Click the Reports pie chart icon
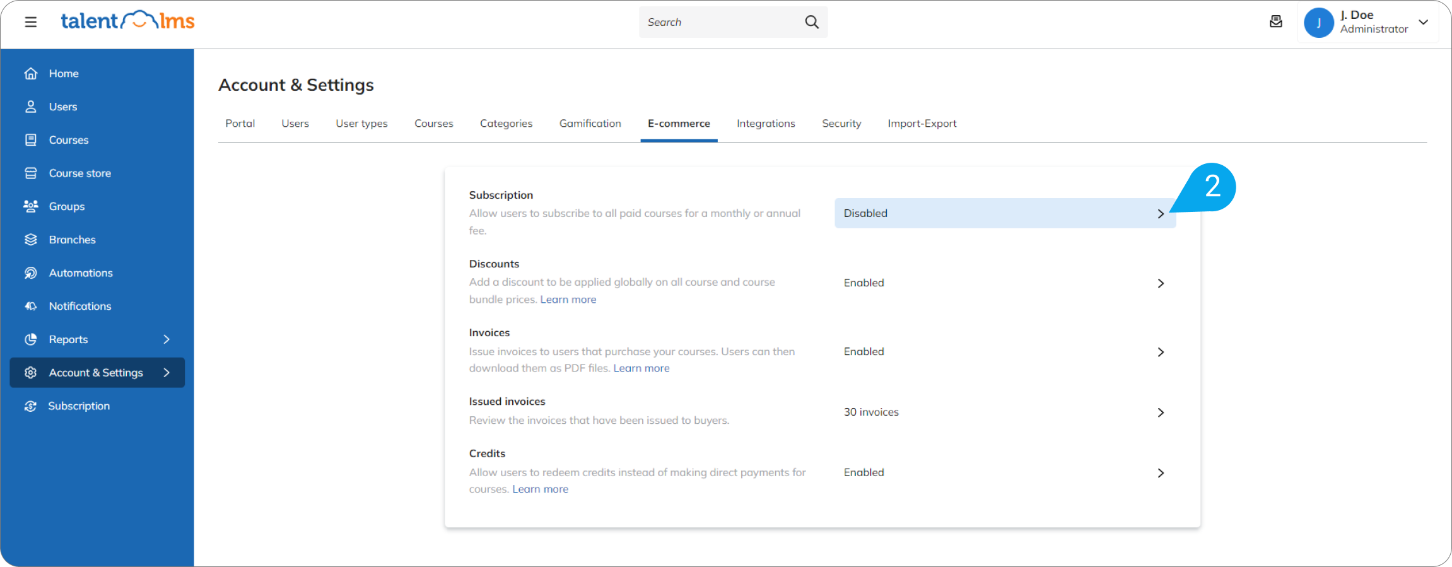 30,339
